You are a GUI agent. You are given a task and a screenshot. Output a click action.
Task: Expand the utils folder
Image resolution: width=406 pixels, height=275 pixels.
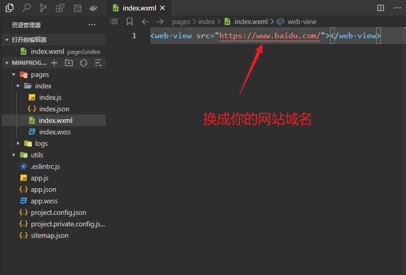14,155
